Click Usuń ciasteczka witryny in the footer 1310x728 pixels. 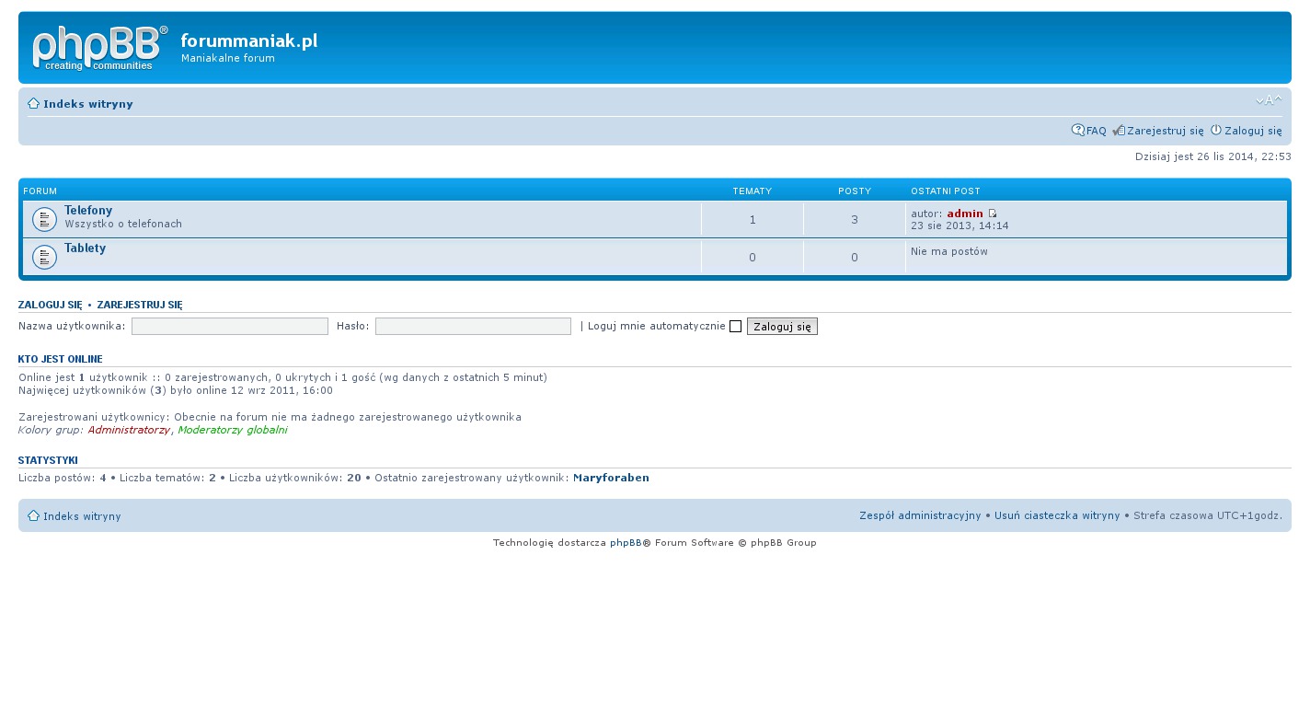[x=1057, y=515]
